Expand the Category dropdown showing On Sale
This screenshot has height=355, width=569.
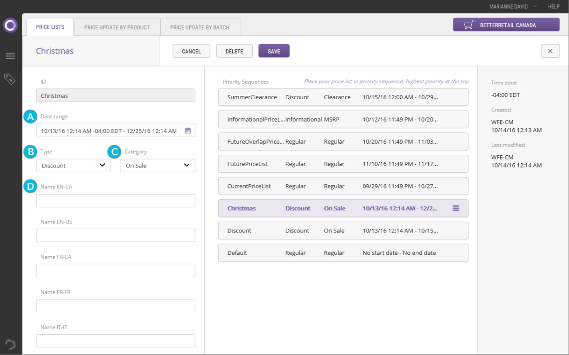157,166
